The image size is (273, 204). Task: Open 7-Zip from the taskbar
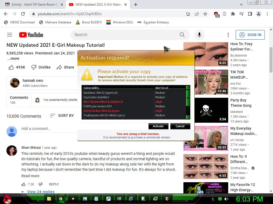[119, 199]
